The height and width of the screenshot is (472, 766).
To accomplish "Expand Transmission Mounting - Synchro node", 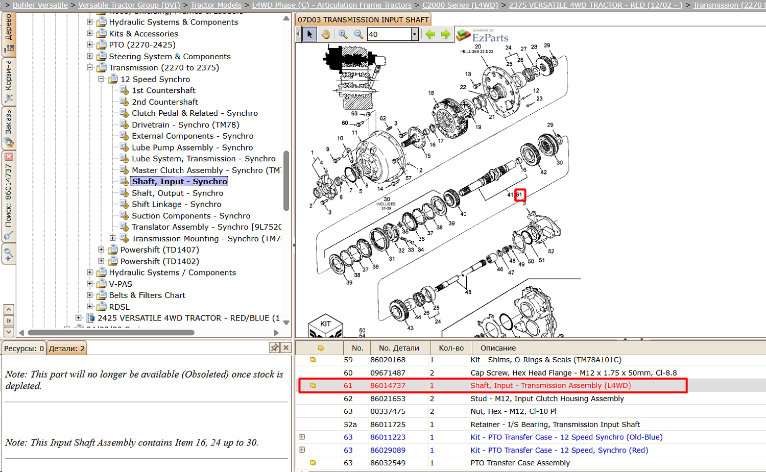I will [112, 238].
